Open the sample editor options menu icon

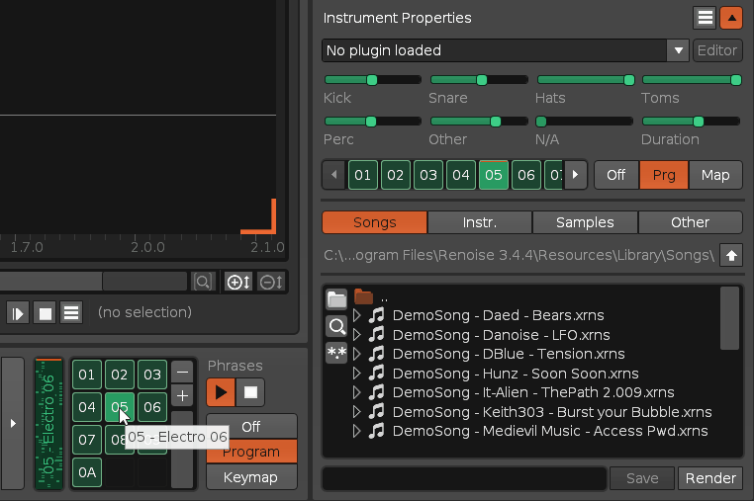(71, 313)
